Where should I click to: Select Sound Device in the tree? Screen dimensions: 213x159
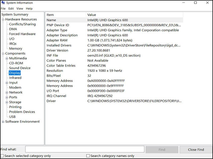[20, 68]
